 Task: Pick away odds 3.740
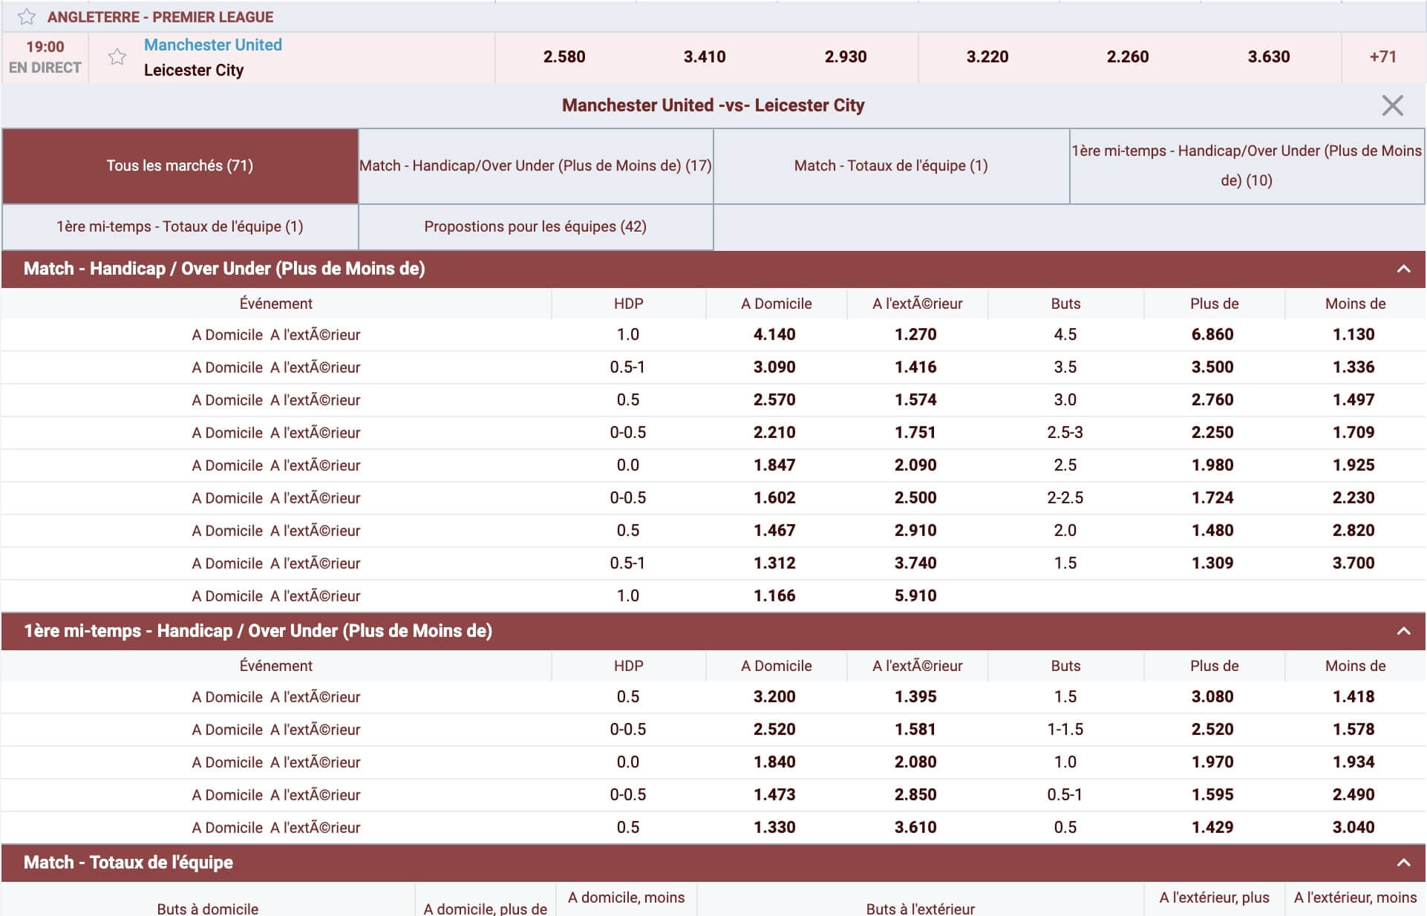(915, 563)
